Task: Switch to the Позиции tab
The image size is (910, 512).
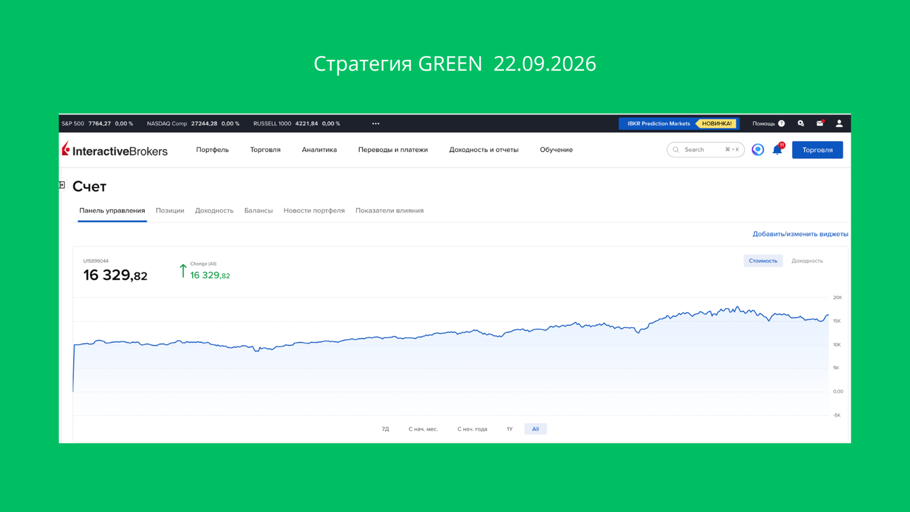Action: pos(170,210)
